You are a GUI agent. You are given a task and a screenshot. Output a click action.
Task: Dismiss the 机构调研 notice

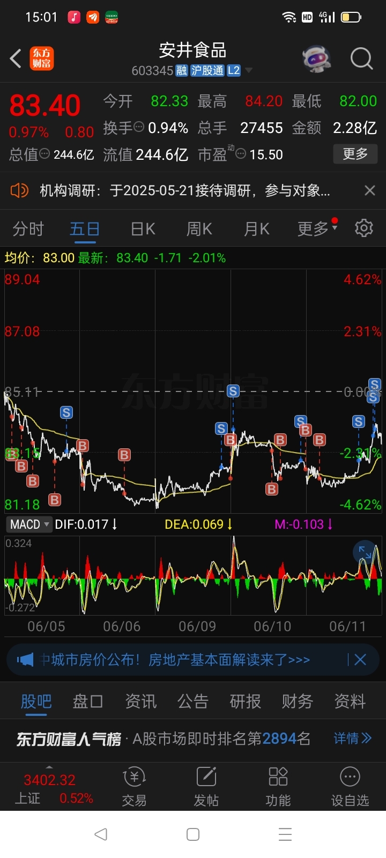pos(369,190)
